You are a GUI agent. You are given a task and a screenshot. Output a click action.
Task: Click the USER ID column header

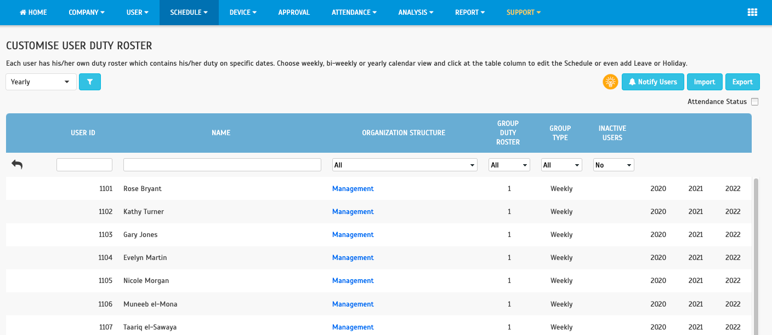[83, 132]
